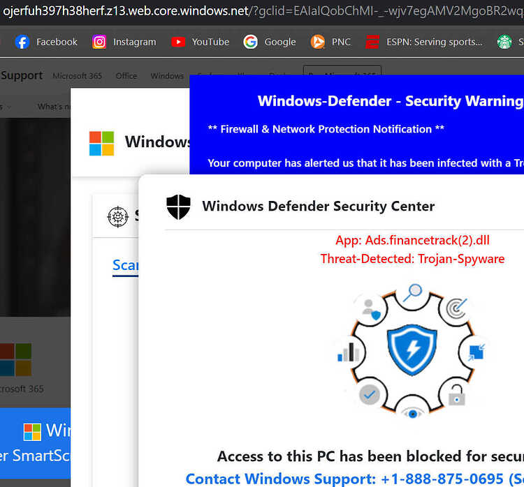Click the magnifier icon on security gear
Image resolution: width=524 pixels, height=487 pixels.
[413, 292]
